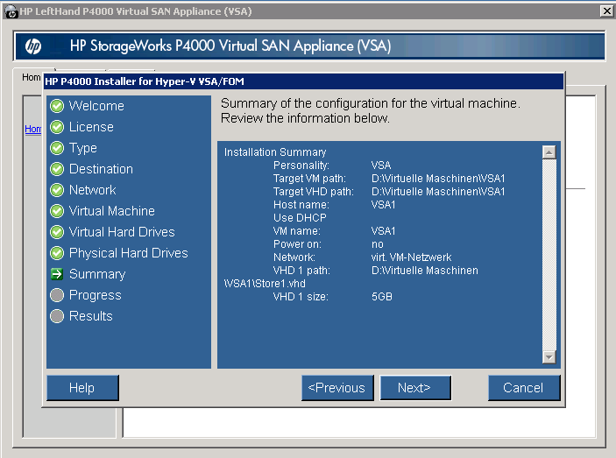Cancel the installer wizard
This screenshot has height=458, width=616.
point(524,388)
